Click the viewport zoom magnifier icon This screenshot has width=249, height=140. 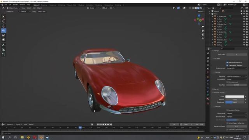[203, 27]
